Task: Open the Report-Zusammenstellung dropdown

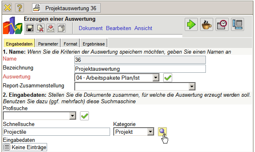Action: [192, 87]
